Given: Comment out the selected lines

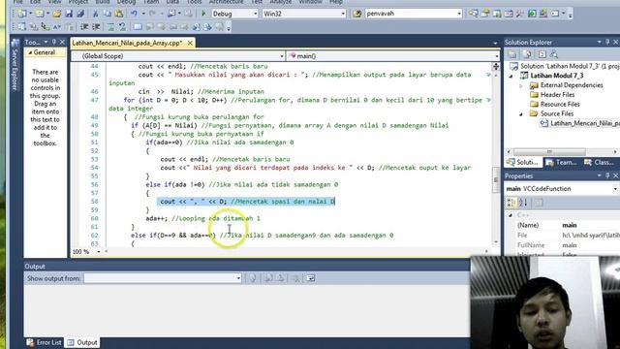Looking at the screenshot, I should [x=111, y=27].
